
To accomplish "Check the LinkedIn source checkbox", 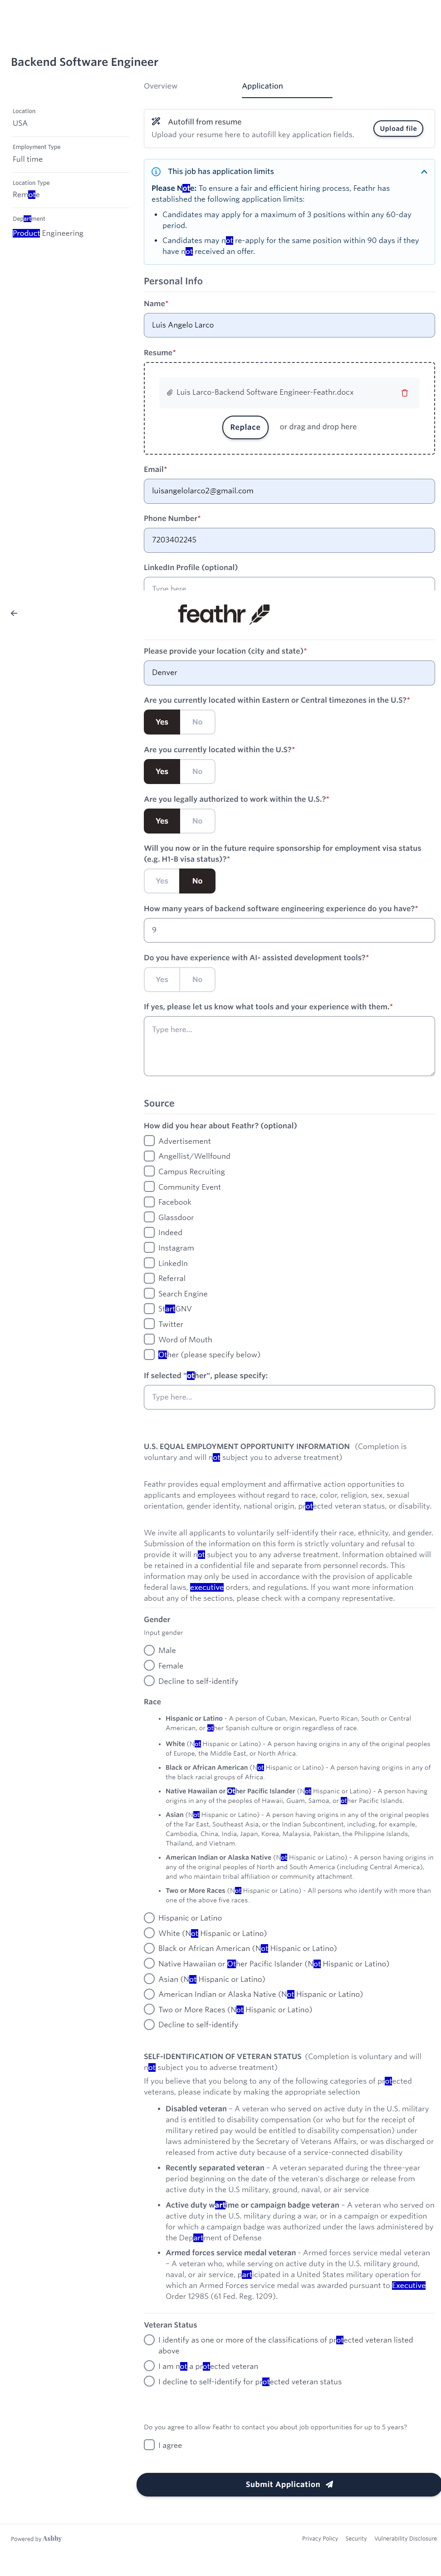I will pyautogui.click(x=150, y=1263).
